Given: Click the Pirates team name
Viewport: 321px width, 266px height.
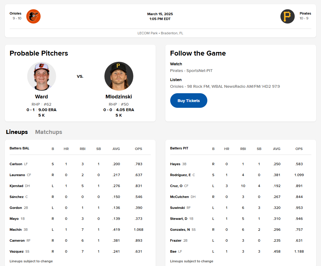Looking at the screenshot, I should pos(305,13).
